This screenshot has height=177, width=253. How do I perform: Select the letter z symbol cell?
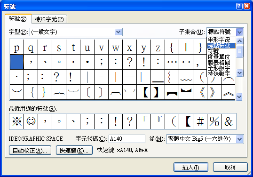pyautogui.click(x=158, y=47)
